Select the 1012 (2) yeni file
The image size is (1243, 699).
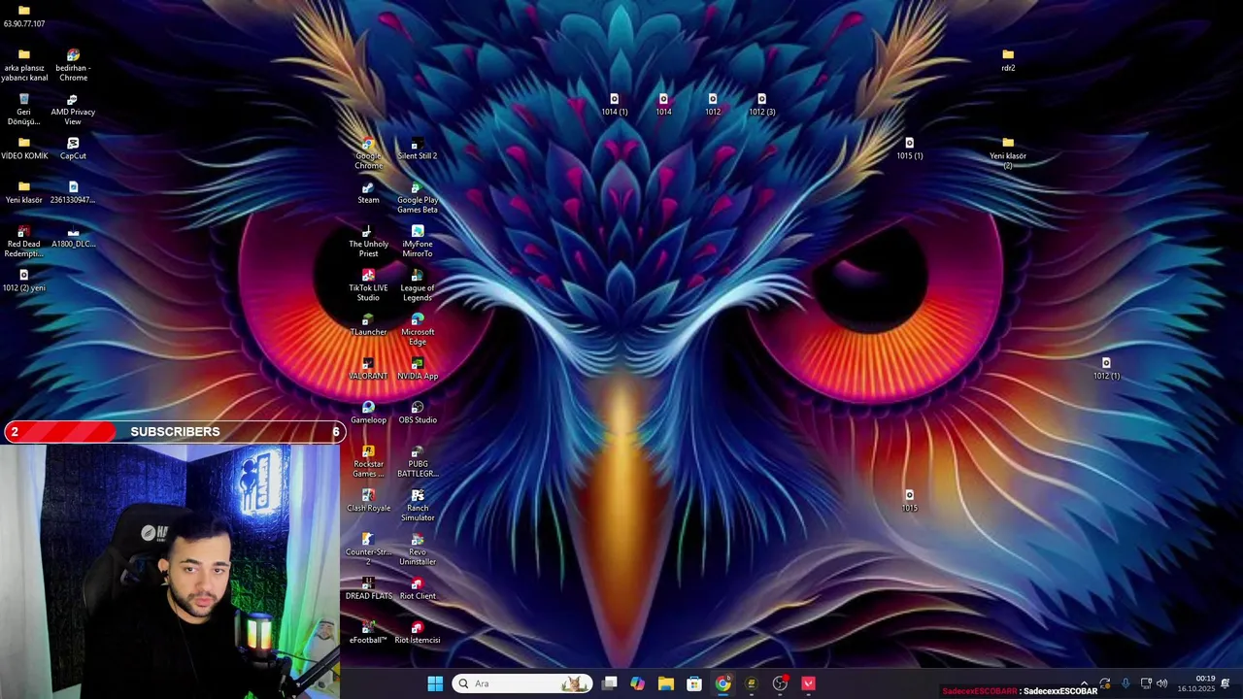[24, 281]
